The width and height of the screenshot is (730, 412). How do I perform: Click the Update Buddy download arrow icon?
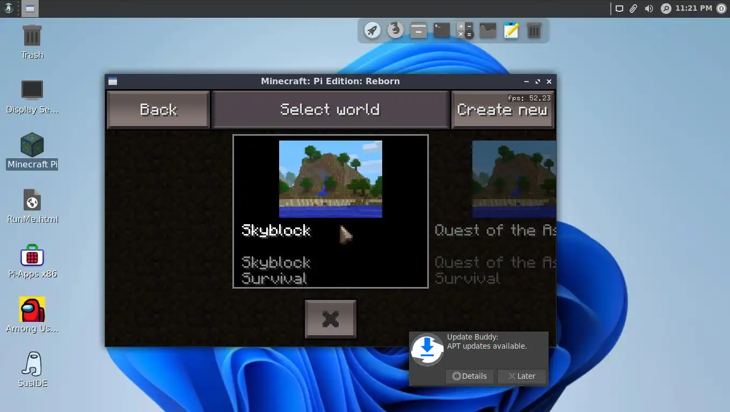(x=427, y=350)
